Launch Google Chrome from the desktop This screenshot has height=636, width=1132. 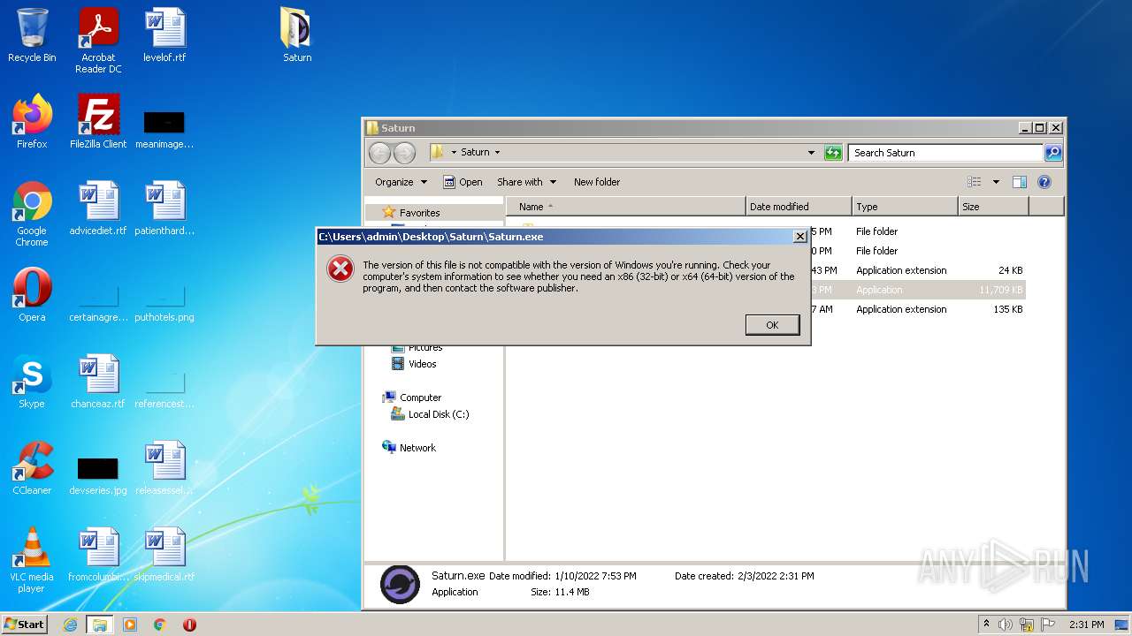click(32, 214)
